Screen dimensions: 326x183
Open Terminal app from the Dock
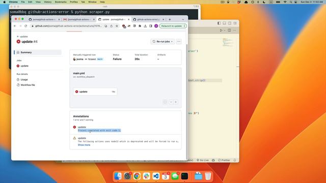(184, 176)
